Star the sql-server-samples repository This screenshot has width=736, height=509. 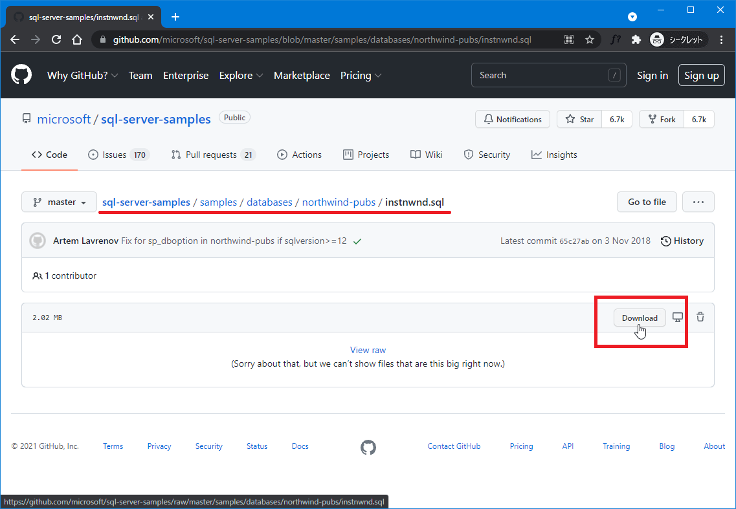(x=579, y=119)
